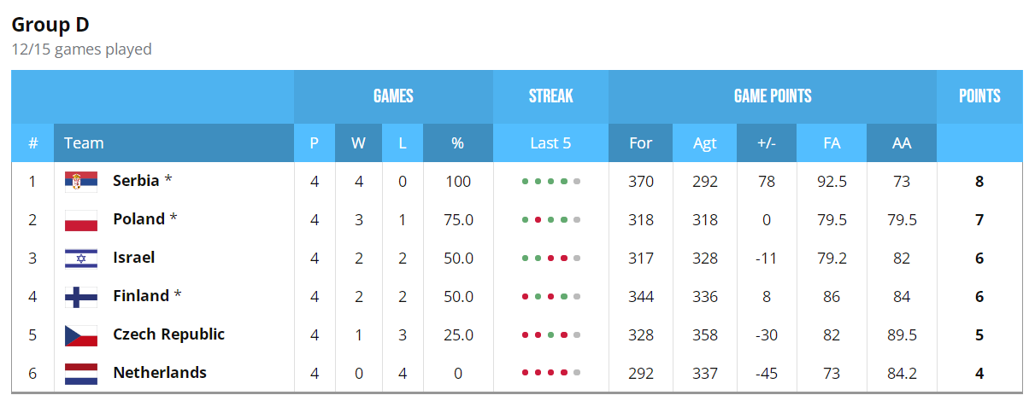Click the FA column header
Image resolution: width=1035 pixels, height=401 pixels.
(832, 143)
